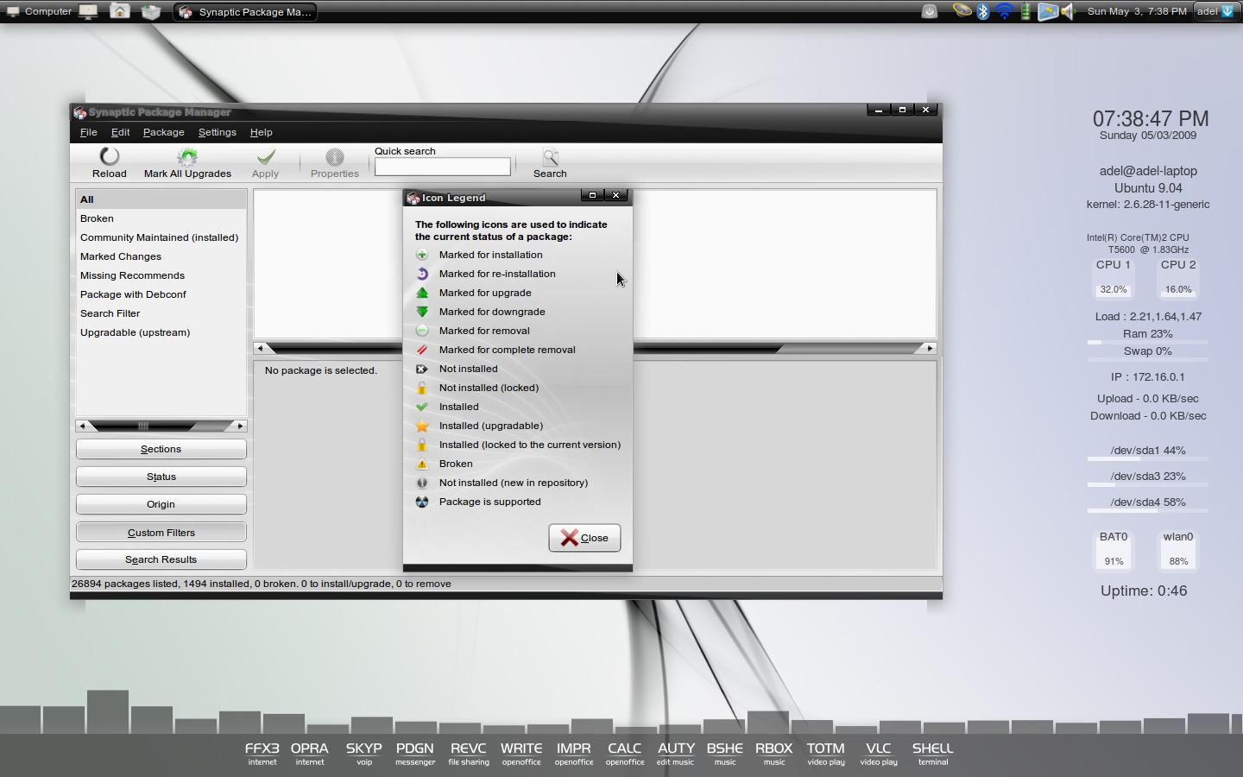Open the Package menu
Screen dimensions: 1243x777
163,132
